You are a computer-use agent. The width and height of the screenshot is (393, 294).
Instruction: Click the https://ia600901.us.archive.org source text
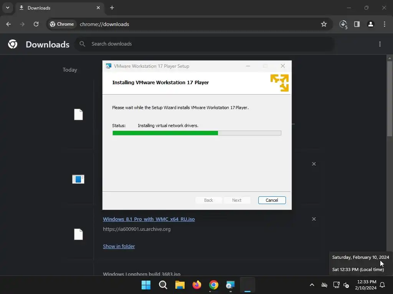pos(137,229)
